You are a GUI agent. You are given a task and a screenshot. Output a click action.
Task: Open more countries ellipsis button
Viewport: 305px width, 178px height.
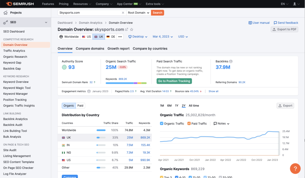120,37
